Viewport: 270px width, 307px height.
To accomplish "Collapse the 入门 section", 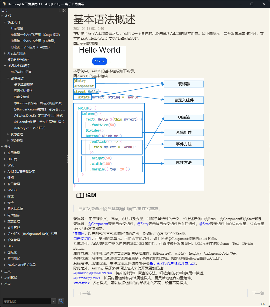I will 2,16.
